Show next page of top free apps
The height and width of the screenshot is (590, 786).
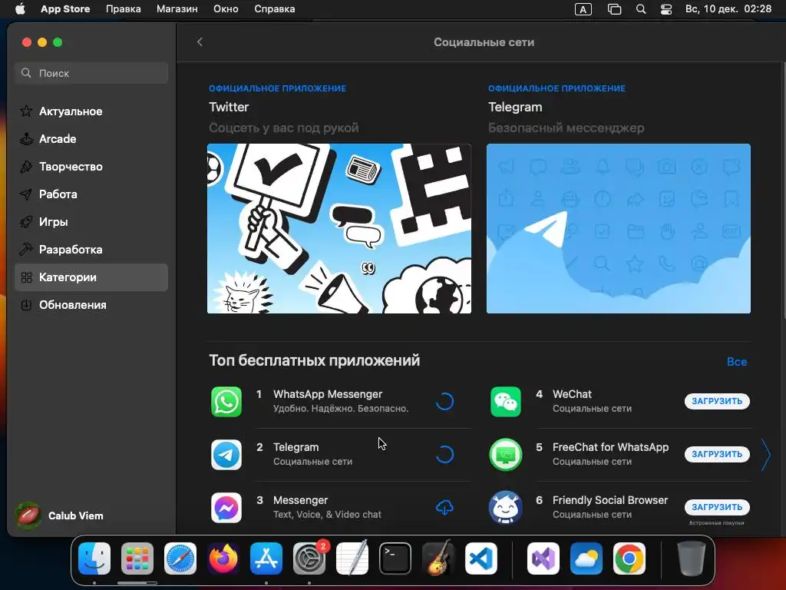click(766, 455)
